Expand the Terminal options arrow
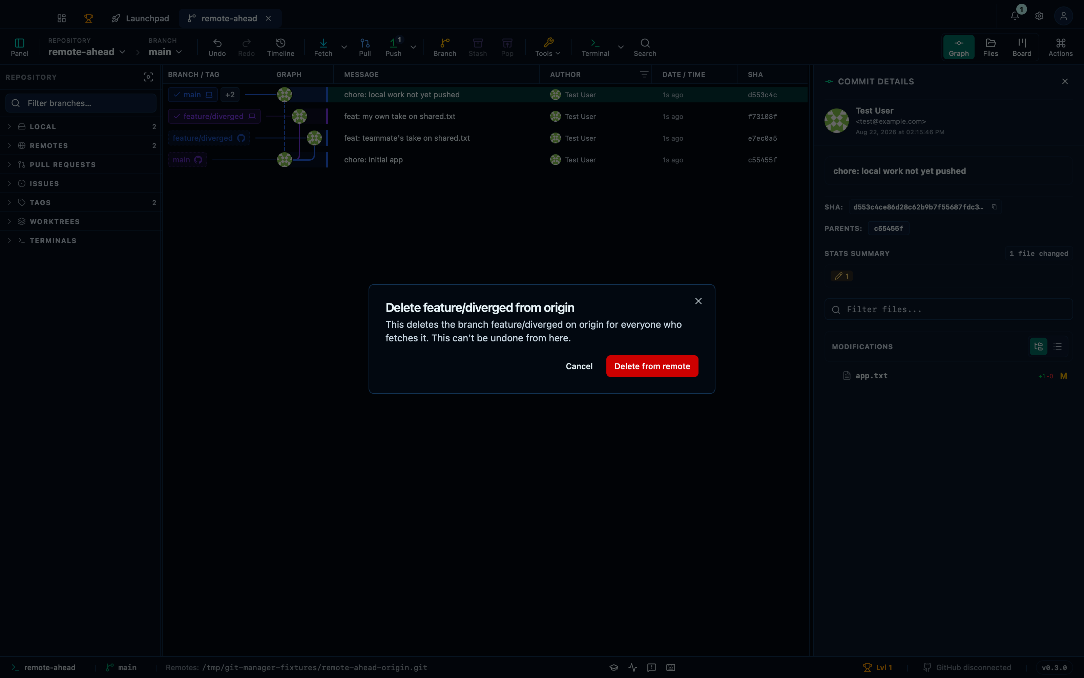Viewport: 1084px width, 678px height. (x=621, y=47)
